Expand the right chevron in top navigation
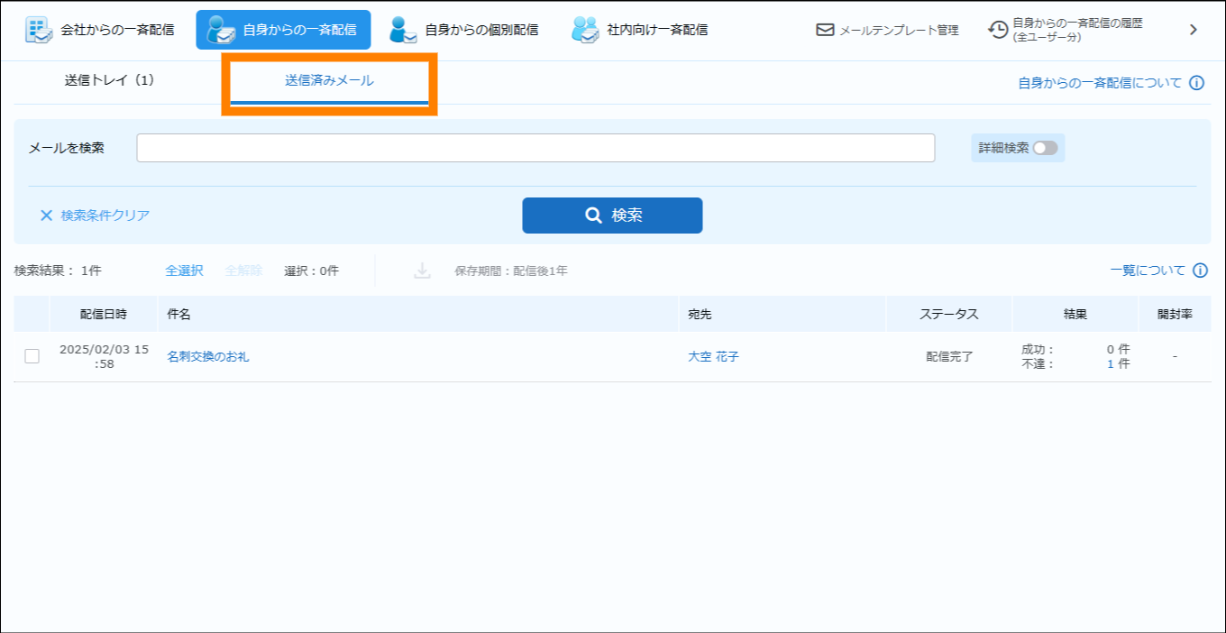The image size is (1226, 633). coord(1194,30)
